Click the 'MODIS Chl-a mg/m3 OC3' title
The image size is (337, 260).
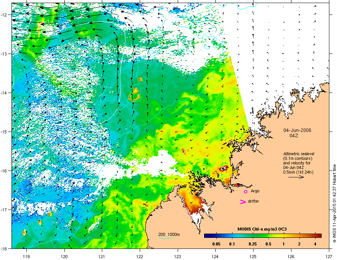tap(262, 229)
